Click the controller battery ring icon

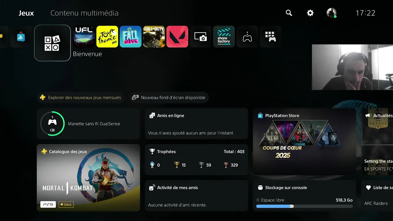[53, 123]
